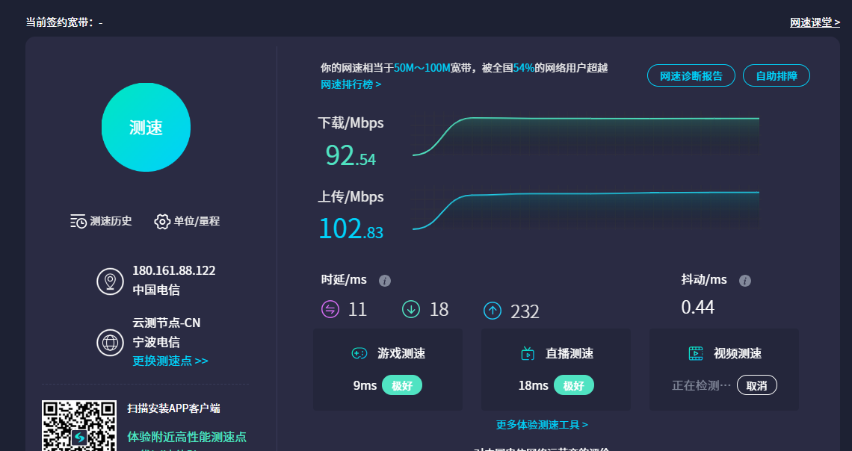Open 网速课堂 > link
Screen dimensions: 852x451
(815, 22)
